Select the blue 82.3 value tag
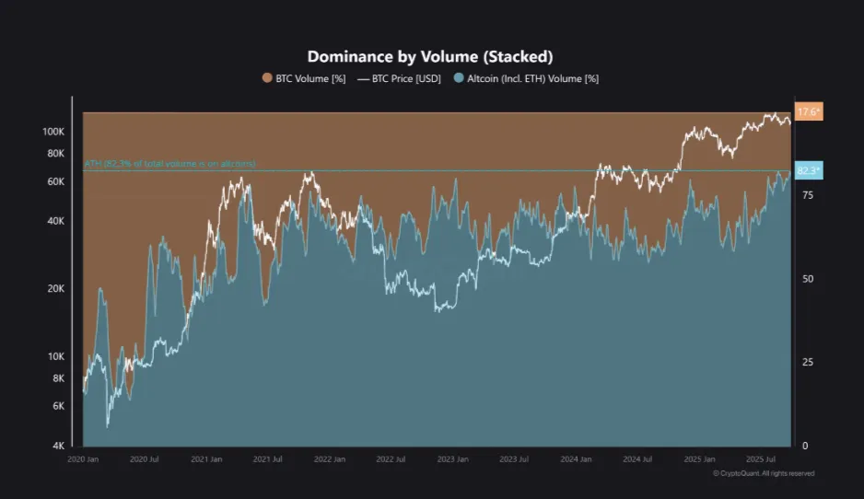The height and width of the screenshot is (499, 864). point(808,171)
